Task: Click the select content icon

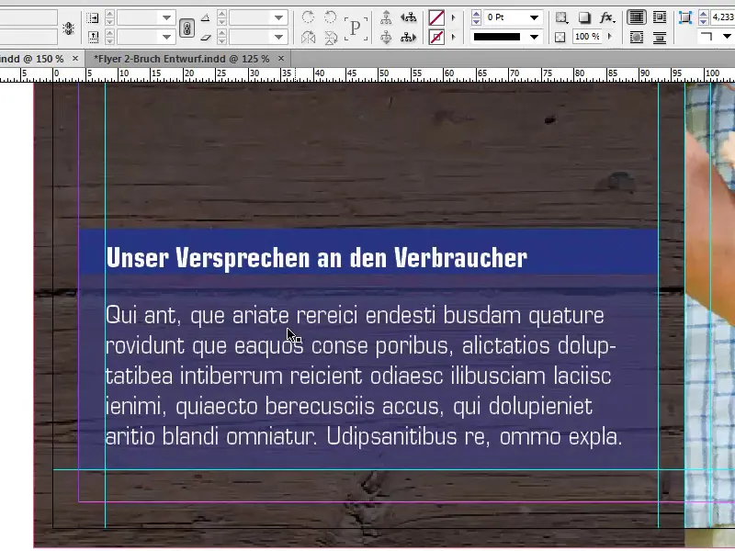Action: click(x=386, y=37)
